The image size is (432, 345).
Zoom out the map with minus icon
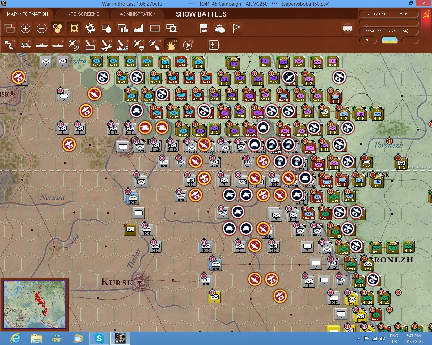[x=42, y=28]
